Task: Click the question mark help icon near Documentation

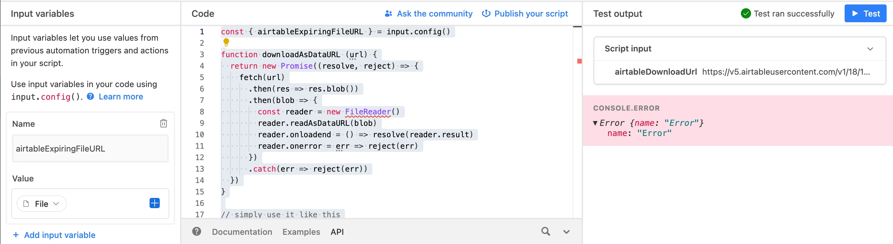Action: click(197, 232)
